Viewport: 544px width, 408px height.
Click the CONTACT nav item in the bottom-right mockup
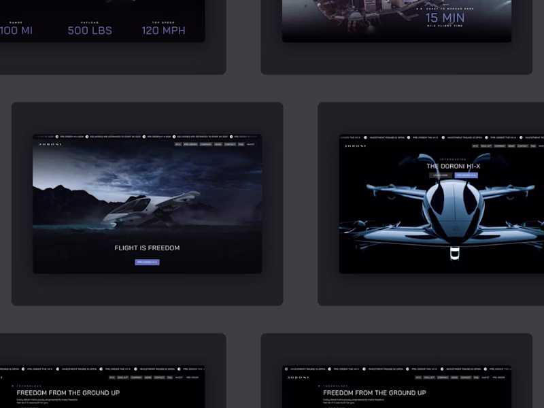click(466, 377)
